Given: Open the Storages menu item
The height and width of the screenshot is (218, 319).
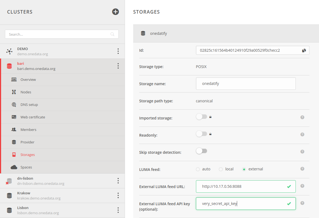Looking at the screenshot, I should pyautogui.click(x=63, y=155).
